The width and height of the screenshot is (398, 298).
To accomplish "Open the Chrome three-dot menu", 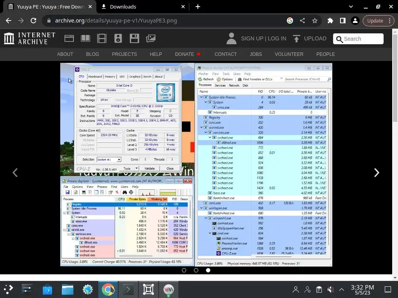I will (x=389, y=21).
